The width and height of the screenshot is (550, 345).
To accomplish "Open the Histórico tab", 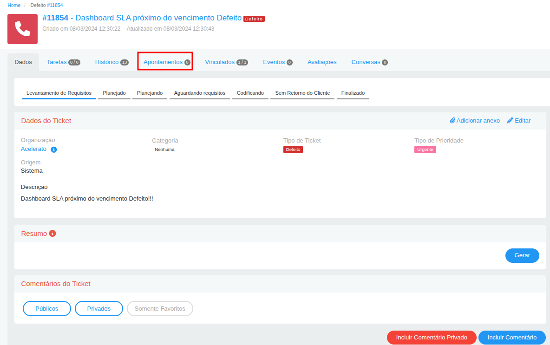I will tap(112, 62).
